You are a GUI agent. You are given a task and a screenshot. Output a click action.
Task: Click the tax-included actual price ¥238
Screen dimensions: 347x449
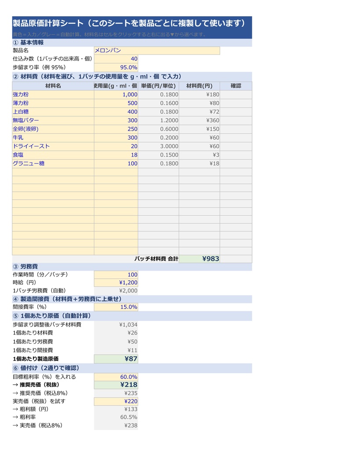[x=116, y=425]
